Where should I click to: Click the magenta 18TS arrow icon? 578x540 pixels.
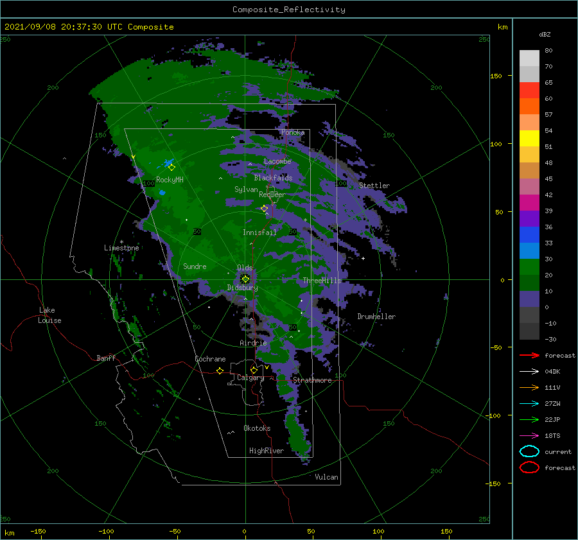click(529, 436)
